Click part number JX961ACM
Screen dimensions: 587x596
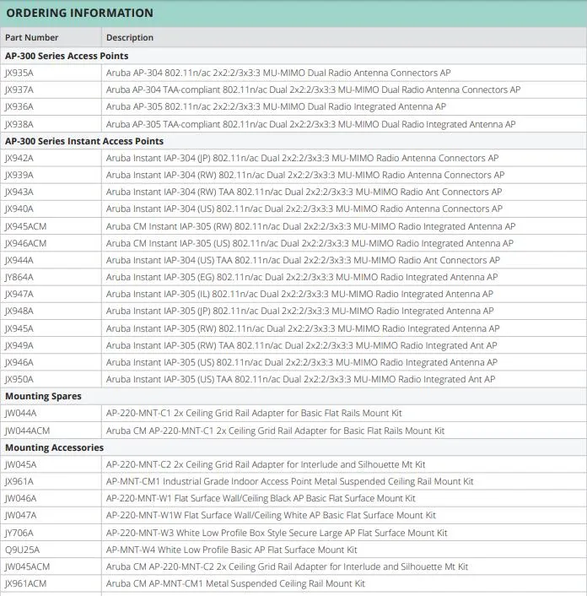click(26, 583)
